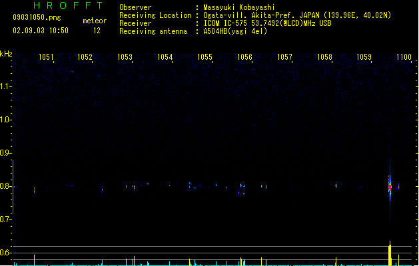Click the 1059 time marker
Screen dimensions: 419x266
(x=364, y=57)
